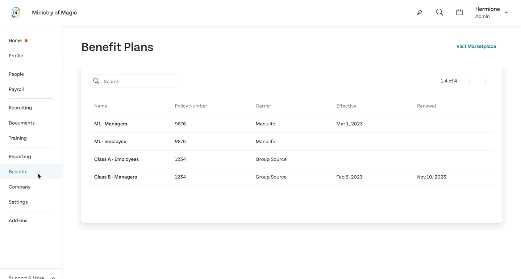Select the Benefits item in the sidebar

[x=18, y=171]
